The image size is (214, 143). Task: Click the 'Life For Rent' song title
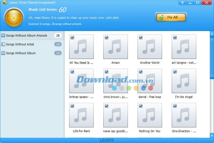pos(81,131)
